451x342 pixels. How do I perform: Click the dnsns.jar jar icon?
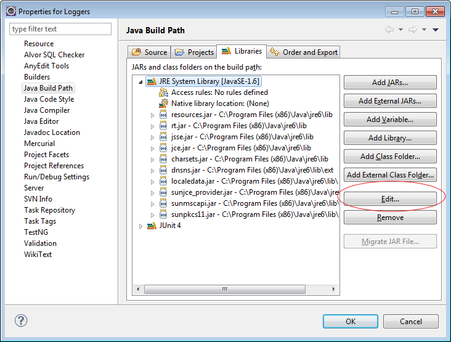click(163, 170)
